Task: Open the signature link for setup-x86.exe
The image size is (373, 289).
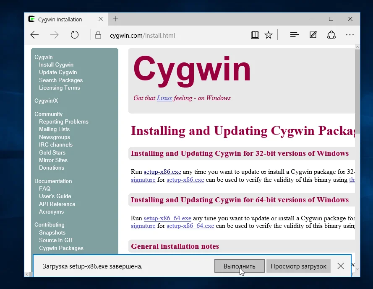Action: pos(143,180)
